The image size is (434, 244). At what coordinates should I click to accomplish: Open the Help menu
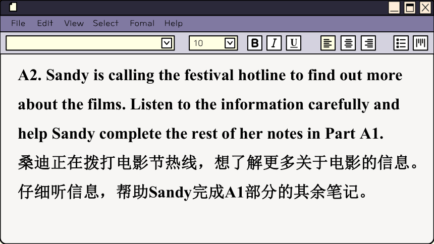pyautogui.click(x=174, y=23)
